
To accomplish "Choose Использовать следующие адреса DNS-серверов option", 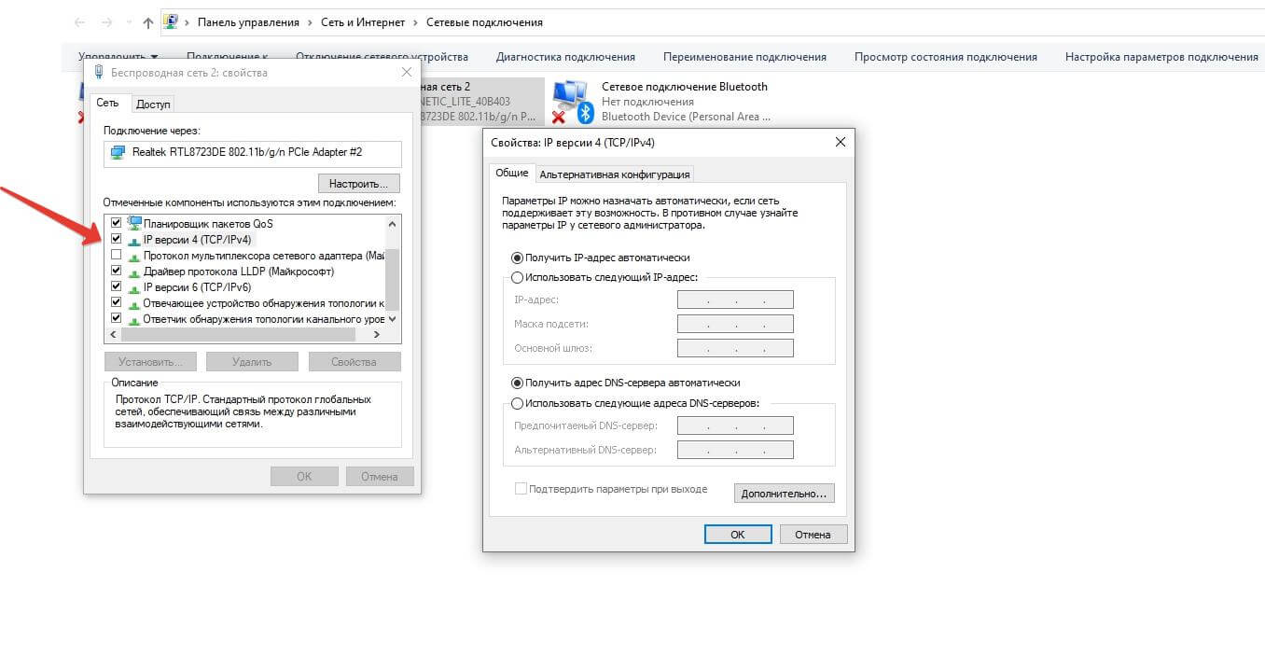I will [517, 403].
